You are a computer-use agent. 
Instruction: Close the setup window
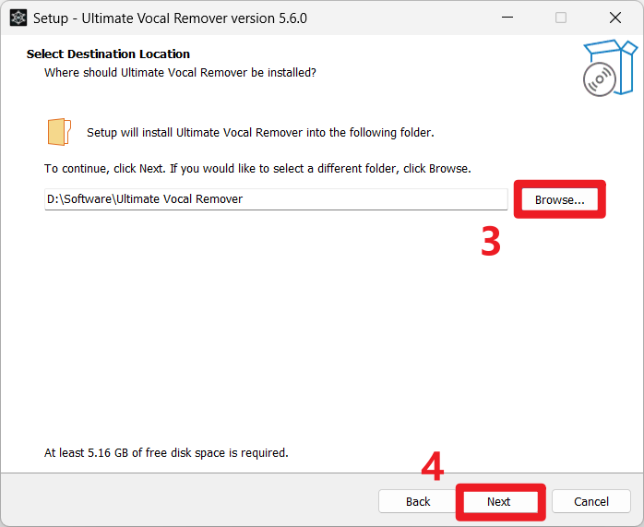point(614,18)
